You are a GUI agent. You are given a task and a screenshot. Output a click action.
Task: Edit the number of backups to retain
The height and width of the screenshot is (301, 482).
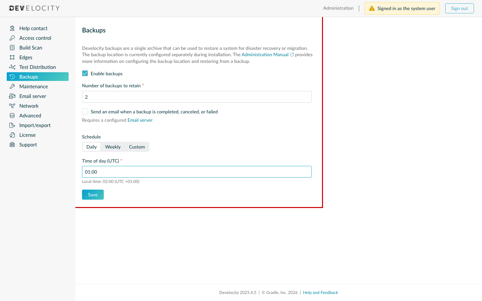pyautogui.click(x=197, y=97)
